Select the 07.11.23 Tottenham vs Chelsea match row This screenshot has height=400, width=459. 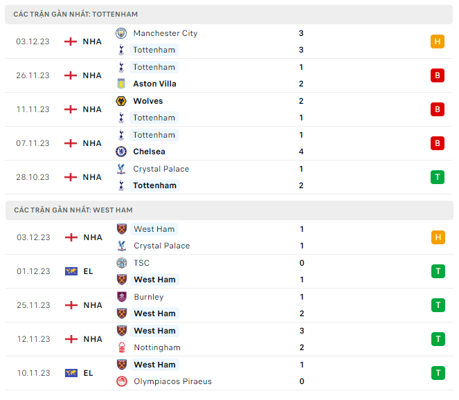[x=228, y=143]
